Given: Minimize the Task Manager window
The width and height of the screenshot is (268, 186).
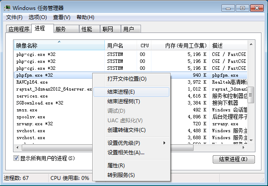Looking at the screenshot, I should tap(228, 8).
